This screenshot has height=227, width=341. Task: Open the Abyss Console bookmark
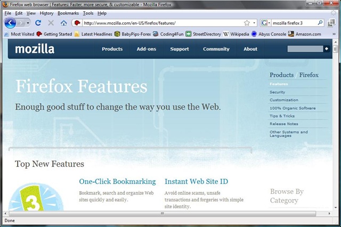click(x=269, y=34)
